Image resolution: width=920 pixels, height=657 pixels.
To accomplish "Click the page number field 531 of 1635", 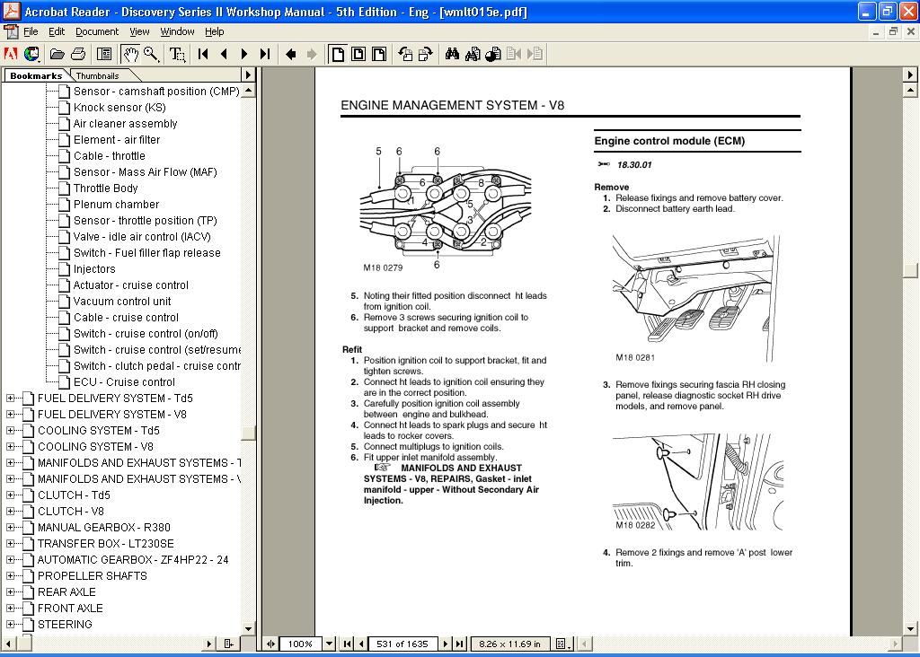I will [x=402, y=644].
